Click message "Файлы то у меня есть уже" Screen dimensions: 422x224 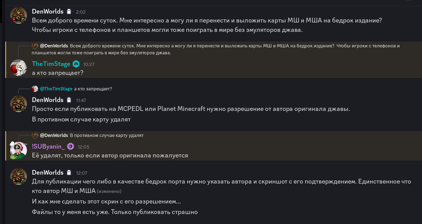pos(115,212)
